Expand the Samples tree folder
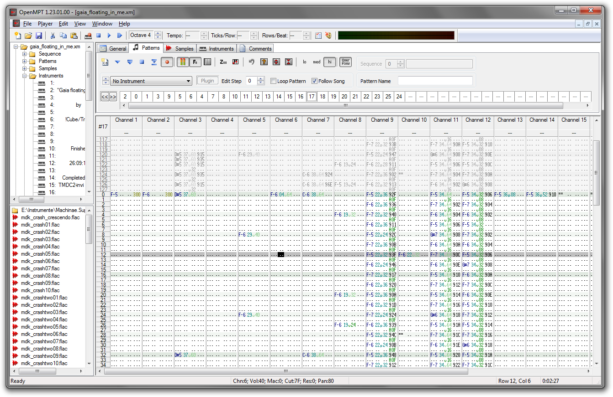Screen dimensions: 613x397 point(25,68)
